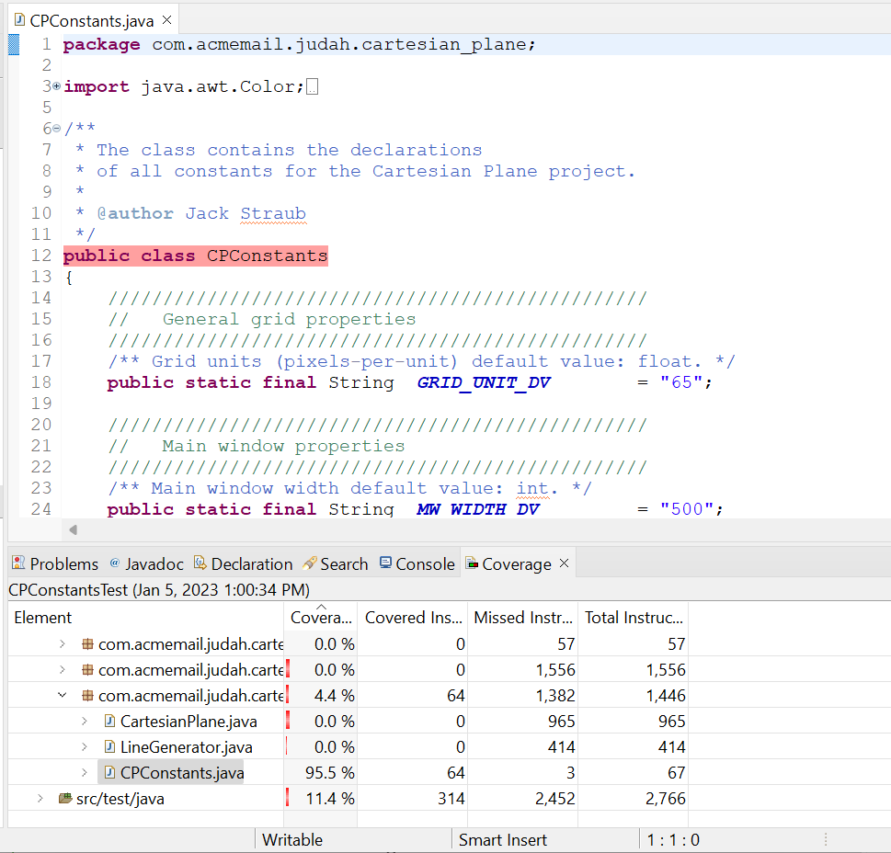This screenshot has height=853, width=891.
Task: Collapse the package showing 4.4 % coverage
Action: point(63,696)
